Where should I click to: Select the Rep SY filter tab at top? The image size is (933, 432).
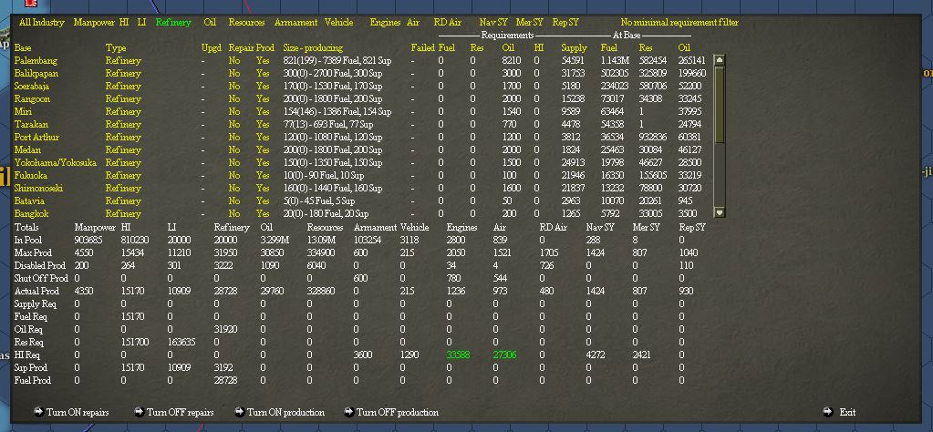565,23
